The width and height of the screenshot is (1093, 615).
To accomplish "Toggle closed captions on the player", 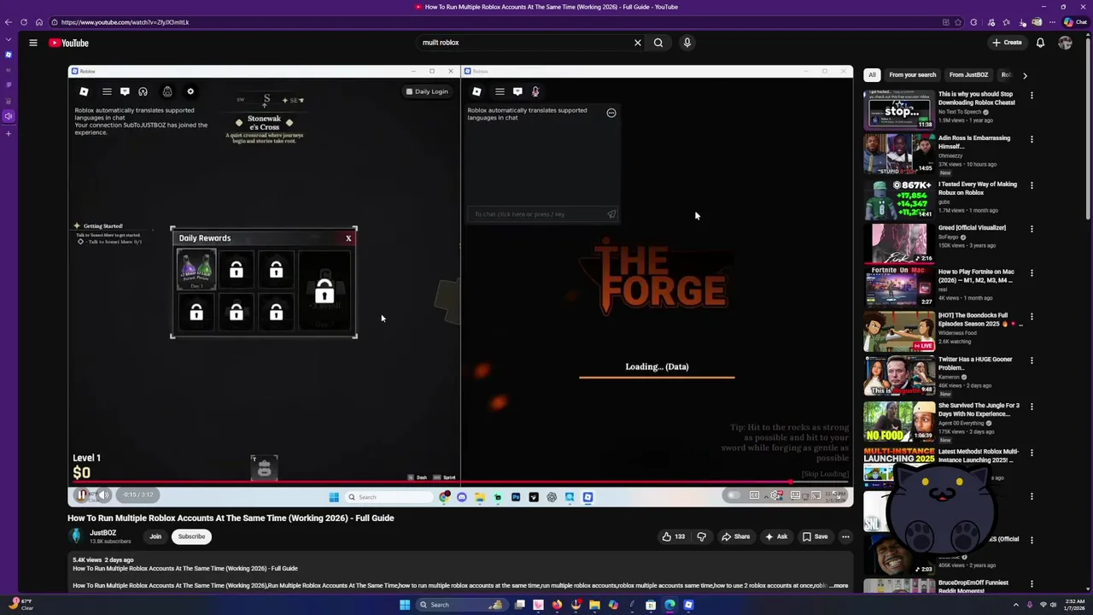I will click(755, 495).
